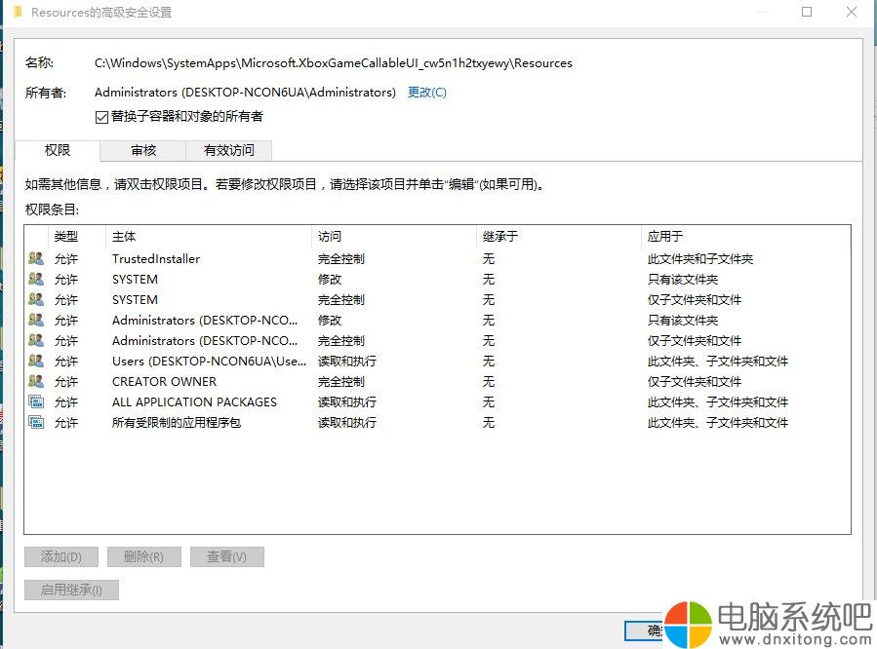Click the package icon for 所有受限制的应用程序包
The height and width of the screenshot is (649, 877).
point(36,422)
